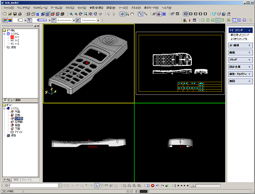The width and height of the screenshot is (255, 194).
Task: Toggle the ビュー連動 checkbox
Action: (5, 100)
